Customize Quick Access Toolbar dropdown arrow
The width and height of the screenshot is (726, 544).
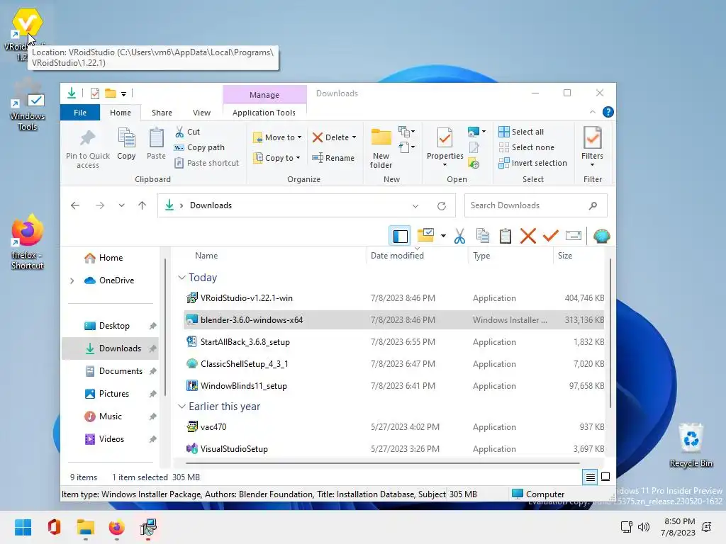point(123,94)
